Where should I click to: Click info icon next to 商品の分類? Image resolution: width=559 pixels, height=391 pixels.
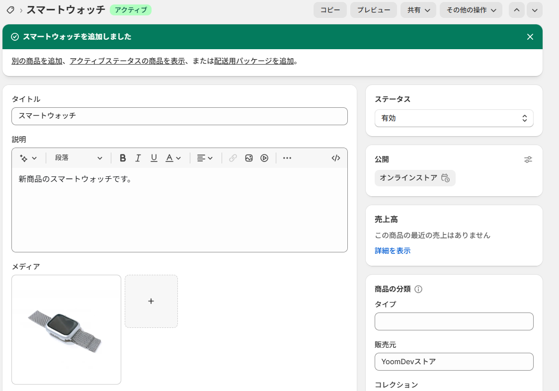pos(418,289)
